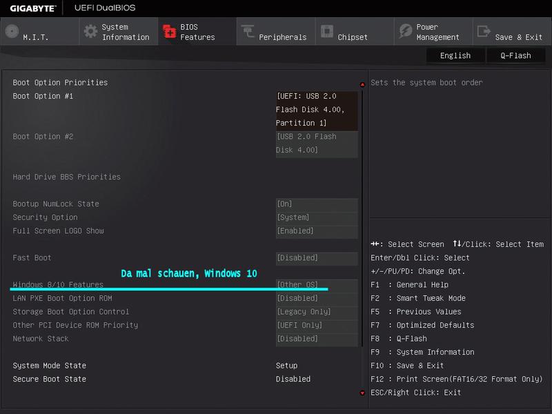Click the F5 Previous Values help line

coord(416,312)
